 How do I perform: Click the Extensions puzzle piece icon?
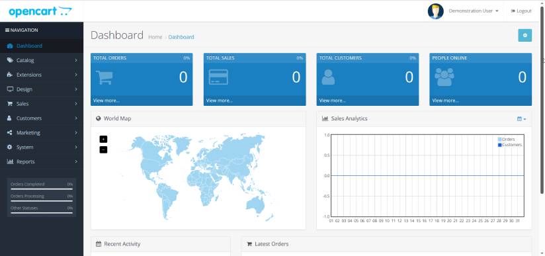[x=10, y=75]
